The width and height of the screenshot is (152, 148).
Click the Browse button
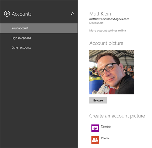[98, 101]
